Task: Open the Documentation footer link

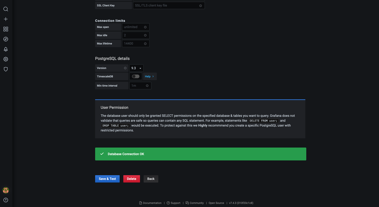Action: tap(150, 203)
